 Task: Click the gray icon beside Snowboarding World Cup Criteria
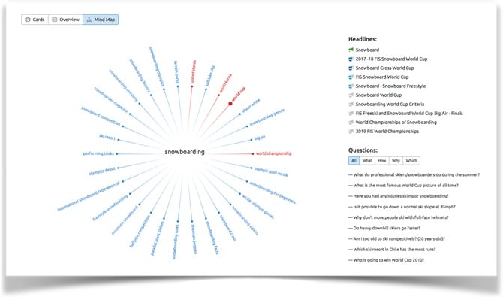(351, 104)
